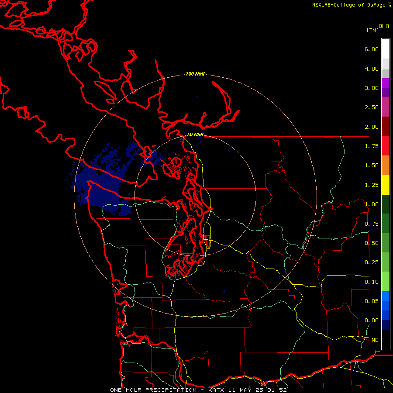Select the white swatch beside 6.00

pos(386,49)
